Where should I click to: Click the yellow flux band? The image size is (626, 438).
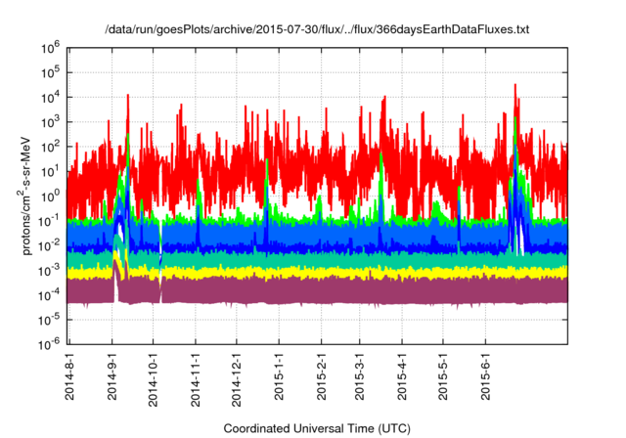tap(317, 273)
